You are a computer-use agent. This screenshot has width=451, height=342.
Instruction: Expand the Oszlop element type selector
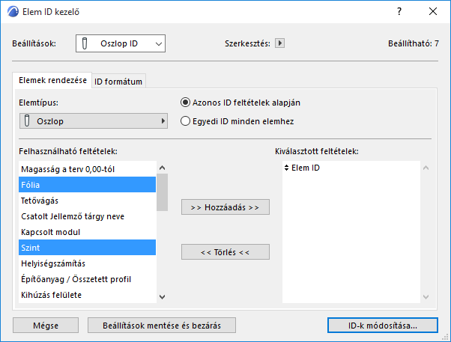click(94, 120)
